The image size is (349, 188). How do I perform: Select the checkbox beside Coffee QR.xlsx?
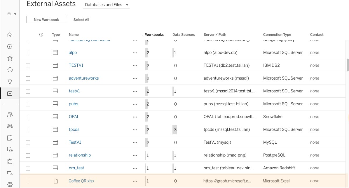[x=28, y=181]
